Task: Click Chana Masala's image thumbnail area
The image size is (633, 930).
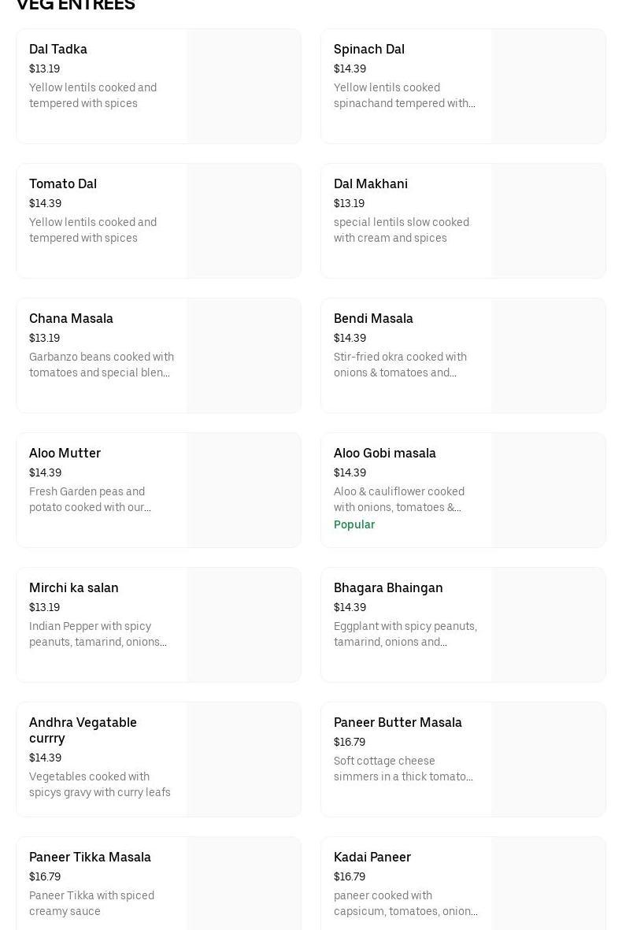Action: 244,356
